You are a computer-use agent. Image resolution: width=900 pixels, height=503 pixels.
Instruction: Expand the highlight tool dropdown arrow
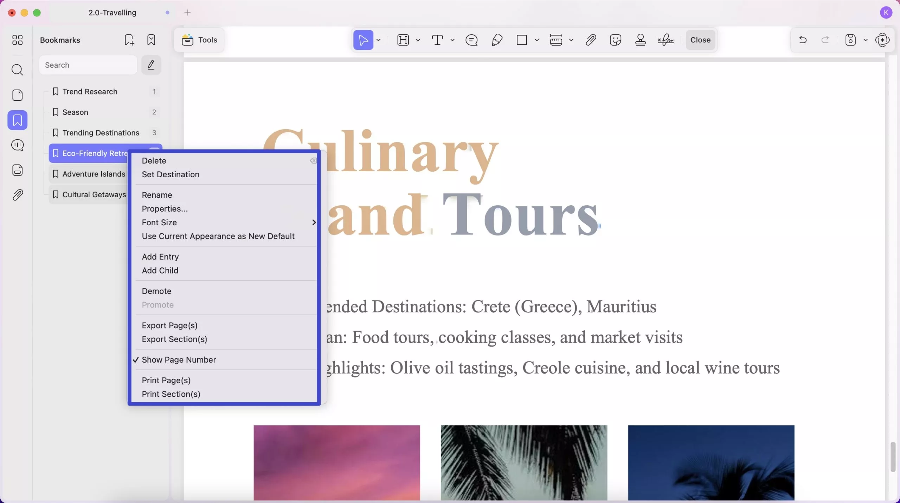[x=418, y=40]
